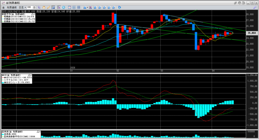Click the 金 symbol label in toolbar
The height and width of the screenshot is (140, 259).
pos(3,7)
